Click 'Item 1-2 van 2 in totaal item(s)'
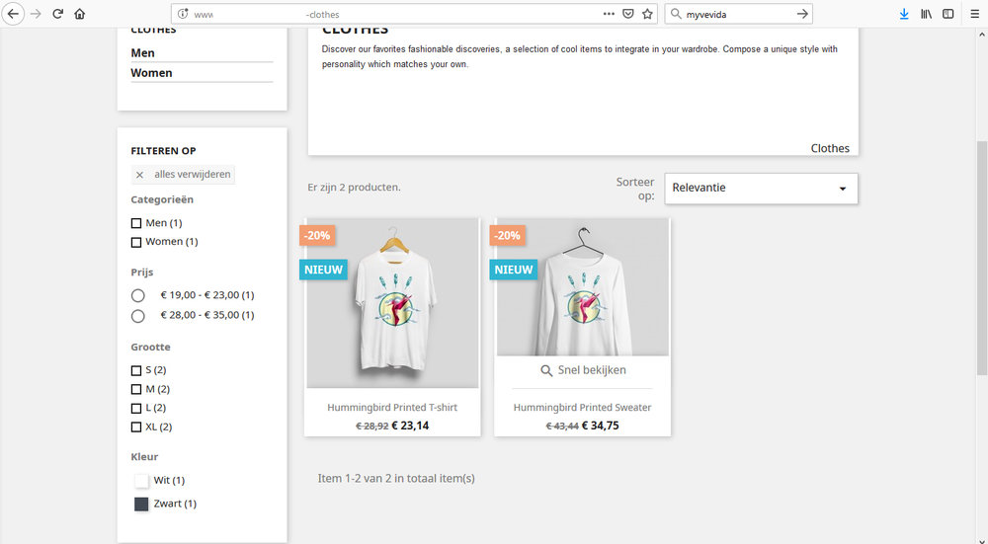The image size is (988, 544). coord(396,479)
